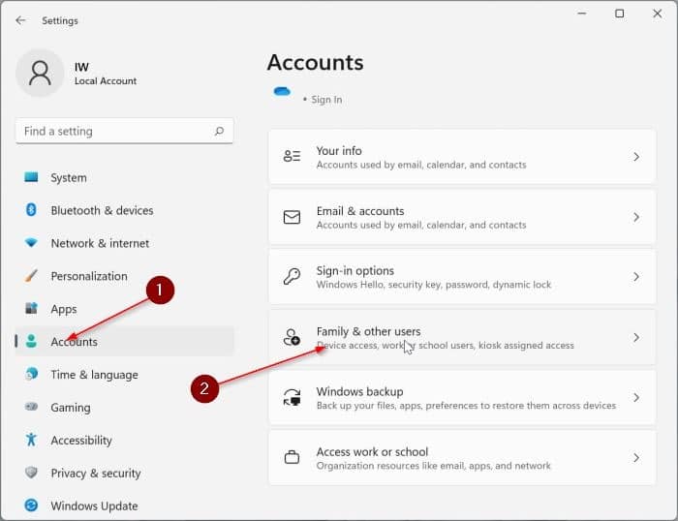Click the briefcase icon for work access
The width and height of the screenshot is (678, 521).
point(292,457)
